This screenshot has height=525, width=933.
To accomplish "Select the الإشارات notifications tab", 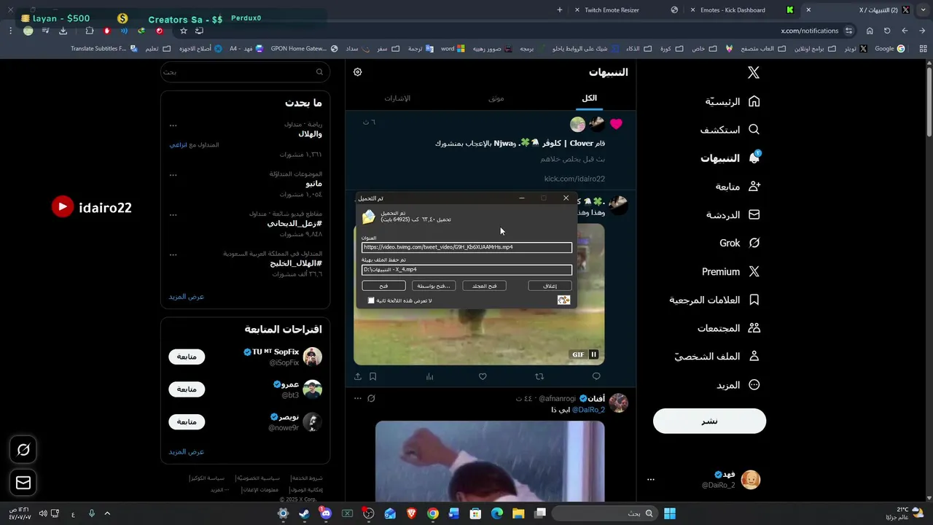I will point(397,98).
